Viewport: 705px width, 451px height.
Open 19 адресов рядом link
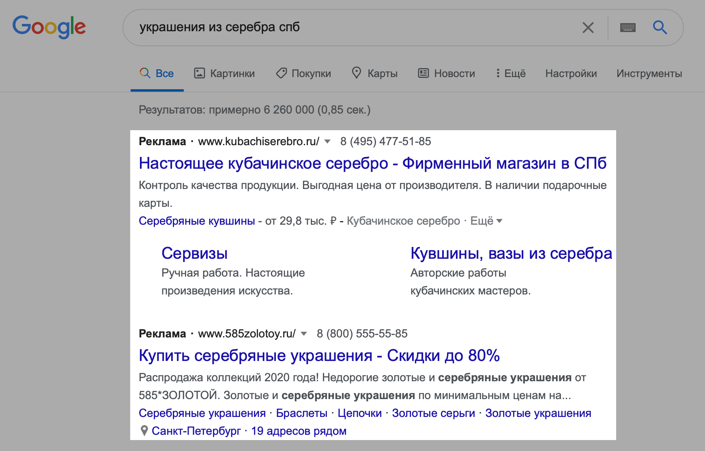299,431
